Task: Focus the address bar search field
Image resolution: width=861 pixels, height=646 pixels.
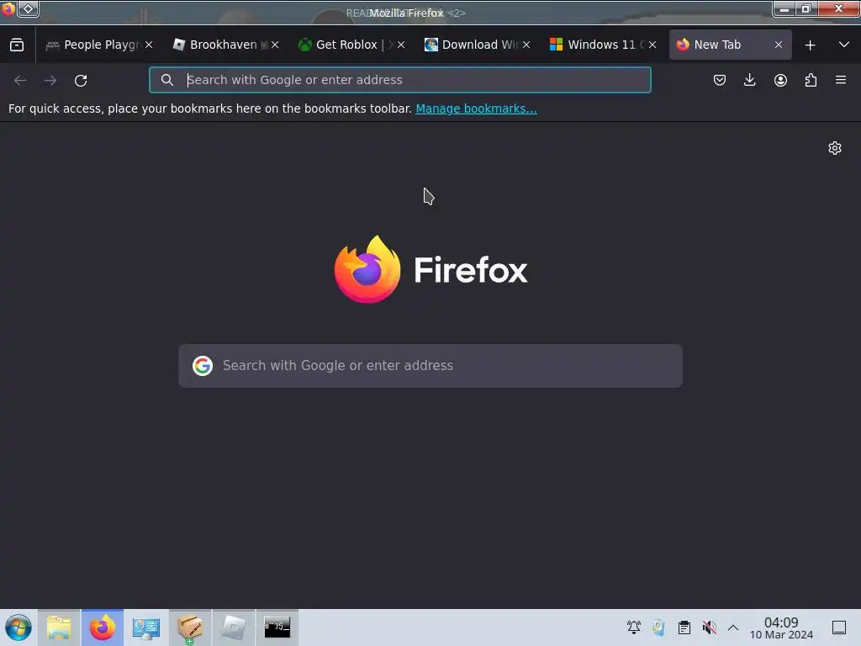Action: 399,80
